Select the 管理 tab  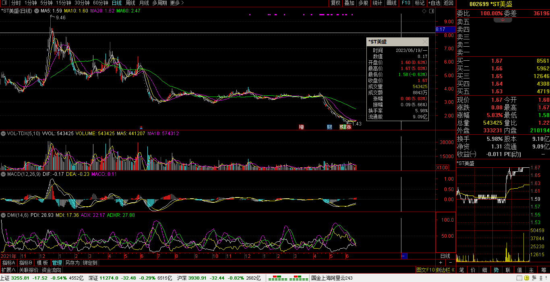(57, 263)
